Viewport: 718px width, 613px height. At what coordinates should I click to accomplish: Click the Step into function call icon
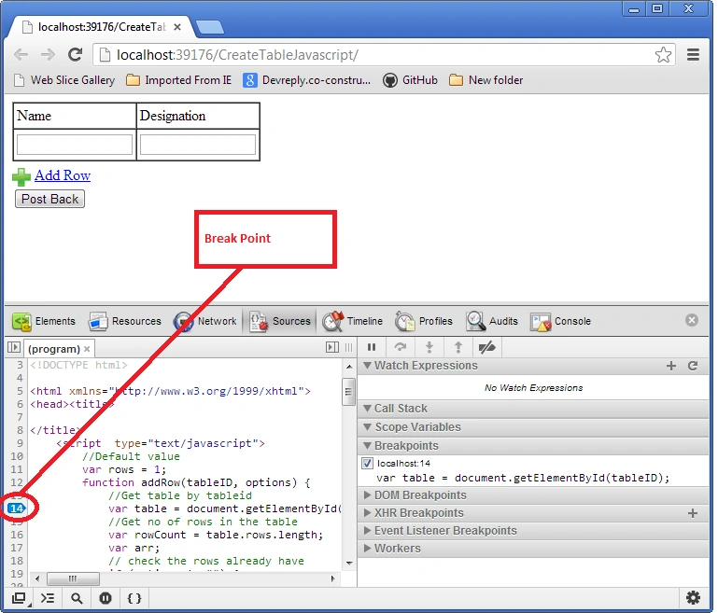(x=429, y=347)
